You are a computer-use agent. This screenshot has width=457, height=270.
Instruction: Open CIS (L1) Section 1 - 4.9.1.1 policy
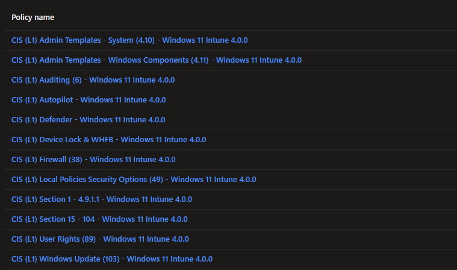coord(102,199)
